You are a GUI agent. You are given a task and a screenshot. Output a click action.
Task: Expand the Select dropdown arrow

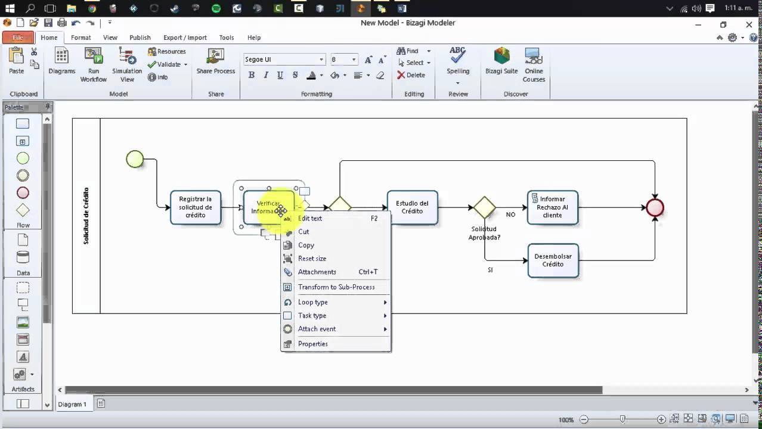(x=428, y=63)
